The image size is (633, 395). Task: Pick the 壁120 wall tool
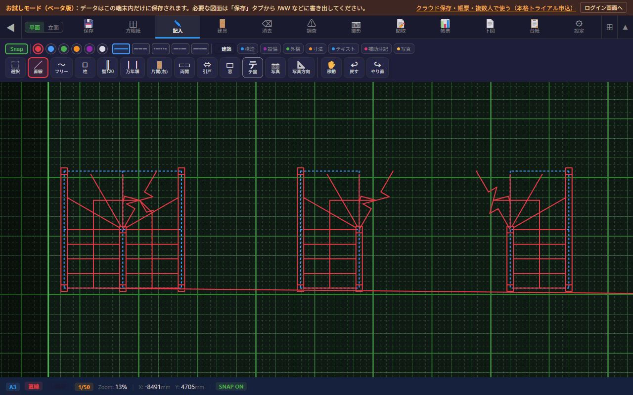point(108,68)
